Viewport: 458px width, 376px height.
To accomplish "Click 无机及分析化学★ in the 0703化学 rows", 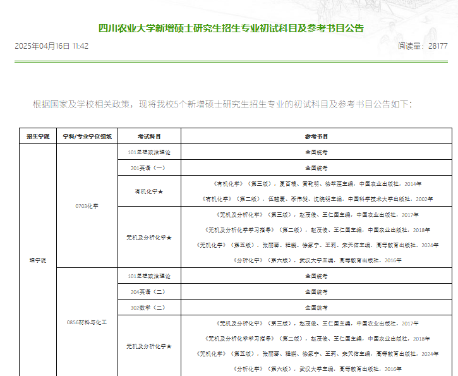I will pyautogui.click(x=149, y=238).
